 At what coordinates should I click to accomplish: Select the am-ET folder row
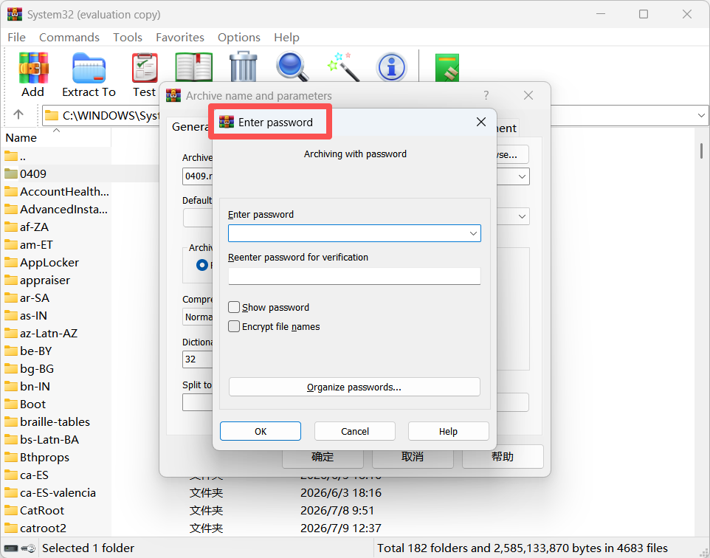point(57,244)
